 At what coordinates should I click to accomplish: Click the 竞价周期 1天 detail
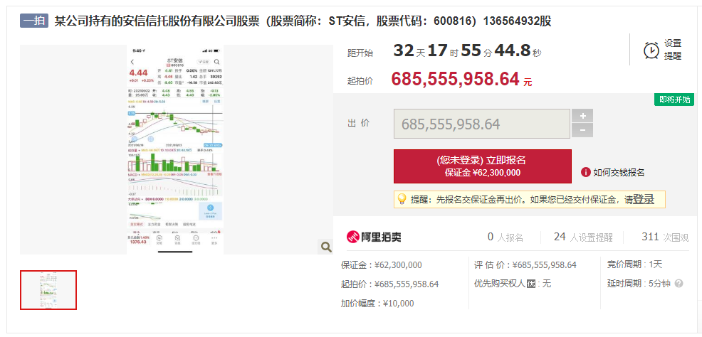click(634, 264)
